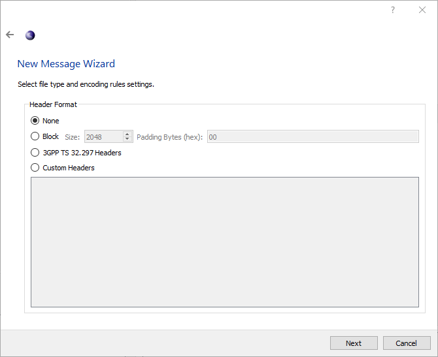Increase block Size with the up arrow
This screenshot has height=357, width=438.
(127, 134)
